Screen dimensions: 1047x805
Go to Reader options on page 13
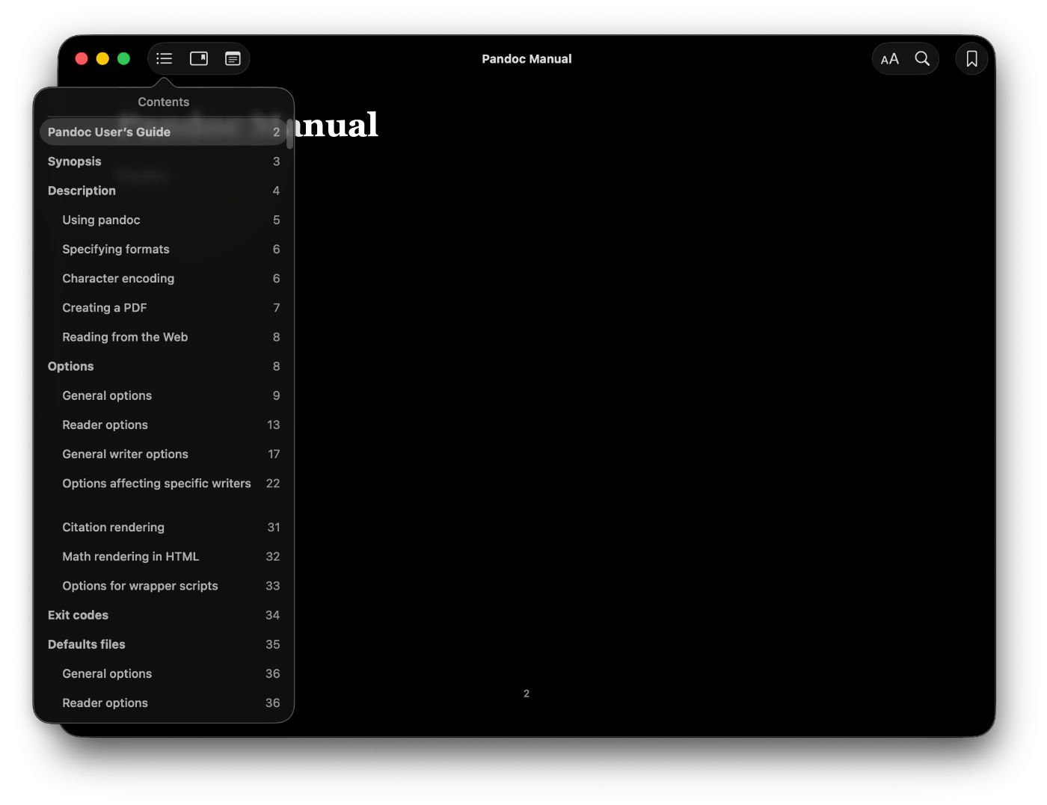(163, 425)
